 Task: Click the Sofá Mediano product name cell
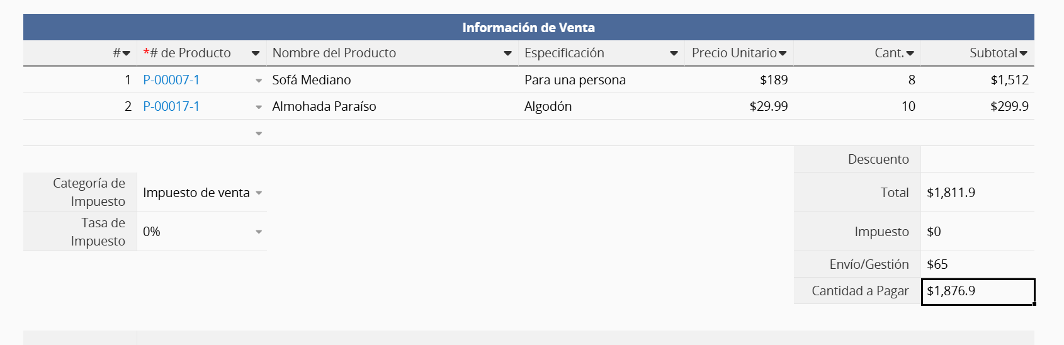point(390,80)
